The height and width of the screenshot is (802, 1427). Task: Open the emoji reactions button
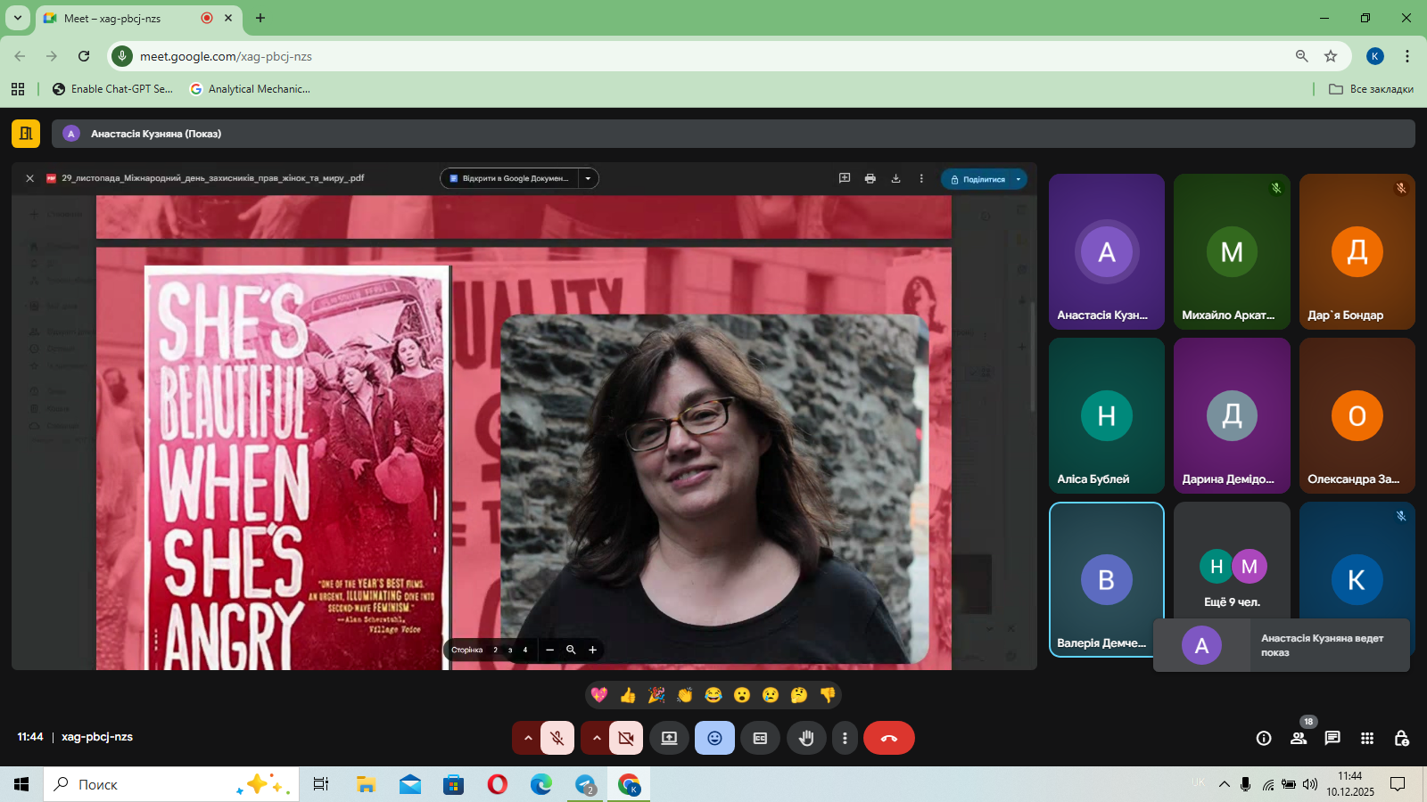[x=714, y=738]
